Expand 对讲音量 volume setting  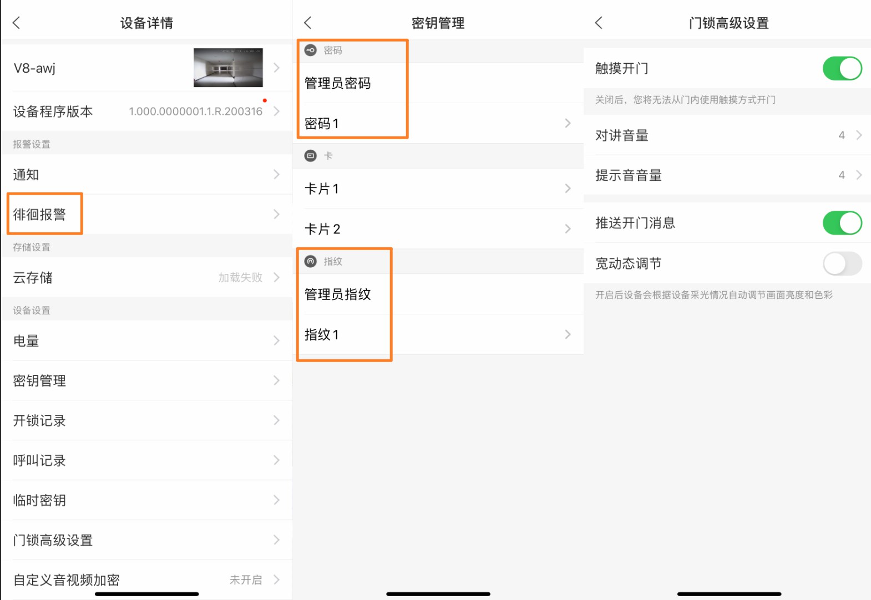[727, 135]
